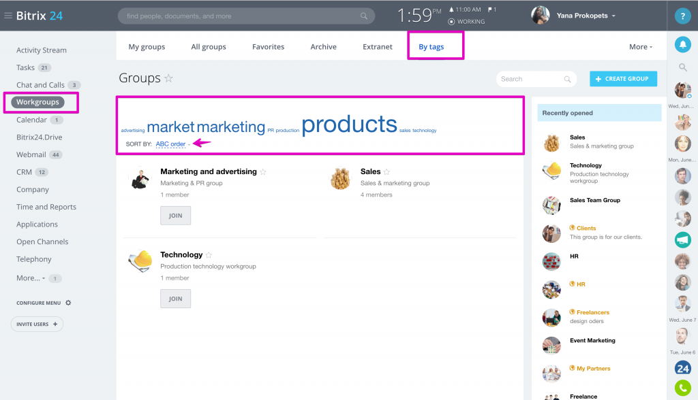The height and width of the screenshot is (400, 698).
Task: Open the Clients group icon in Recently opened
Action: 551,233
